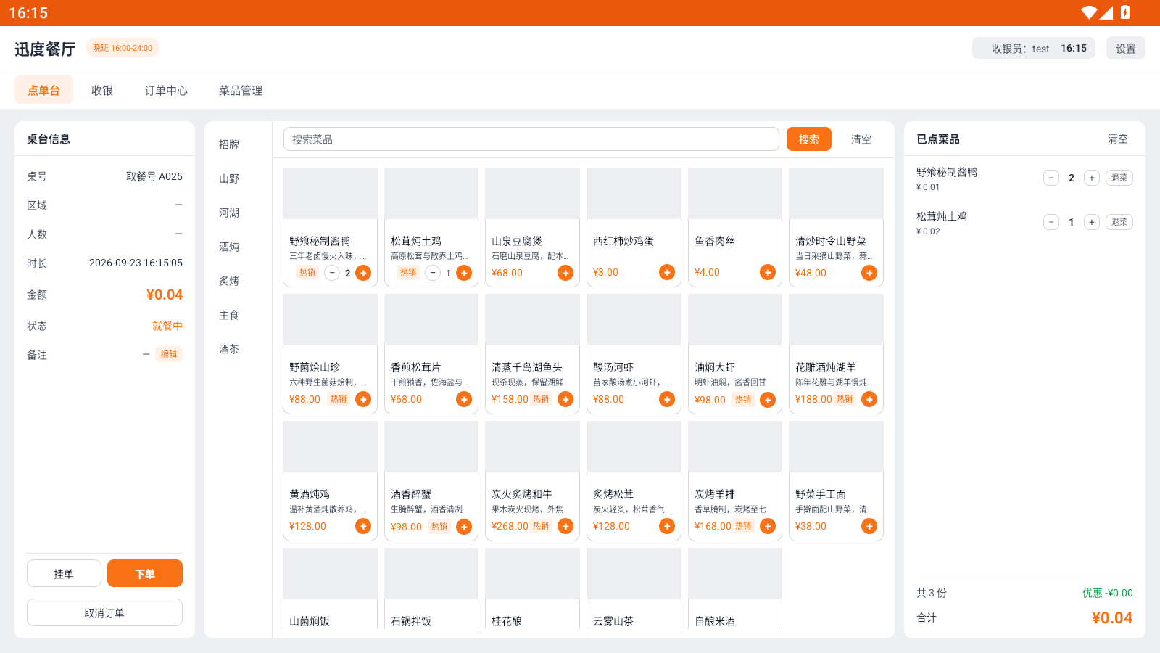The image size is (1160, 653).
Task: Submit the order with 下单
Action: coord(145,573)
